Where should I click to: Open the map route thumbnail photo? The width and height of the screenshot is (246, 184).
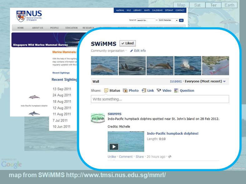coord(216,66)
